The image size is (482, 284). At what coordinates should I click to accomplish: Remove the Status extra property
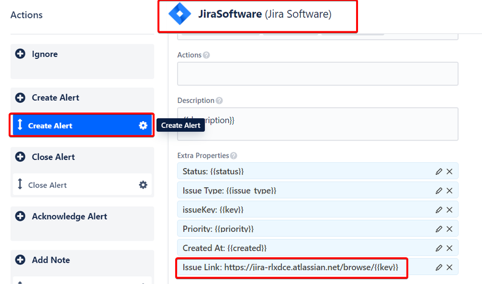[x=449, y=171]
